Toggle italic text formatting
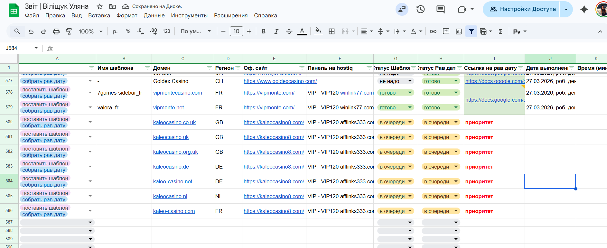The width and height of the screenshot is (607, 248). (x=276, y=32)
